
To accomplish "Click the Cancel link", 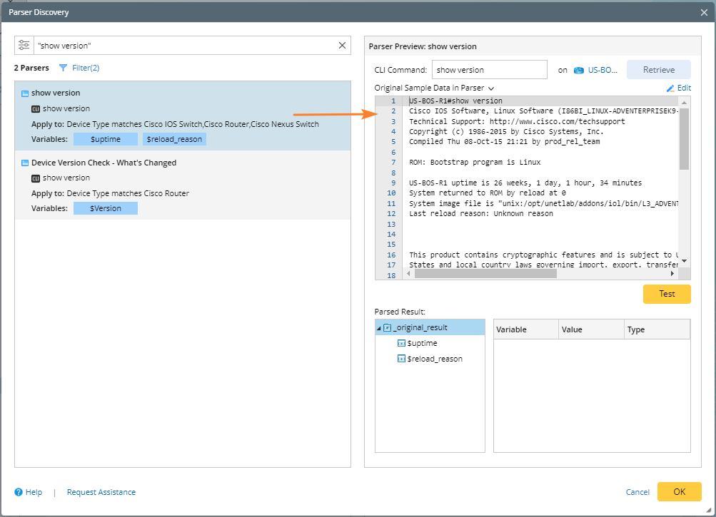I will [x=637, y=492].
